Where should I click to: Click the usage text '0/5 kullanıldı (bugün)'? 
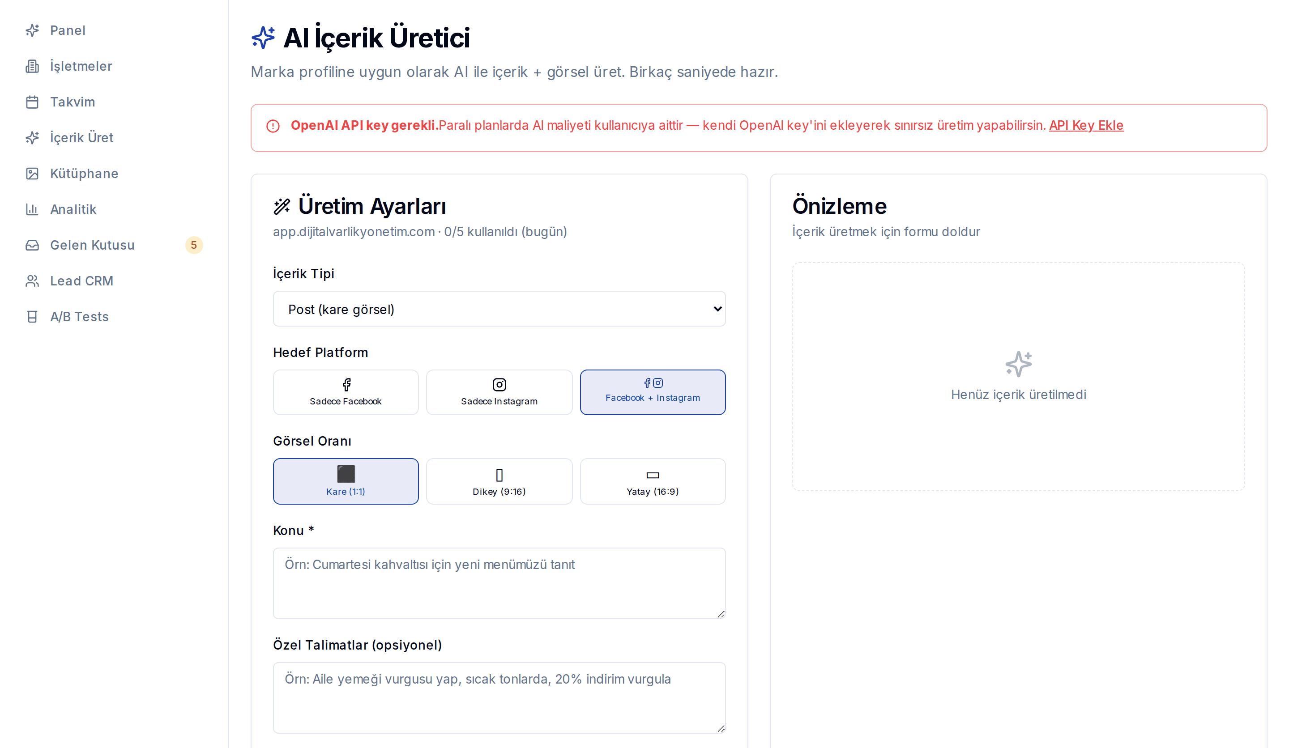pyautogui.click(x=505, y=232)
